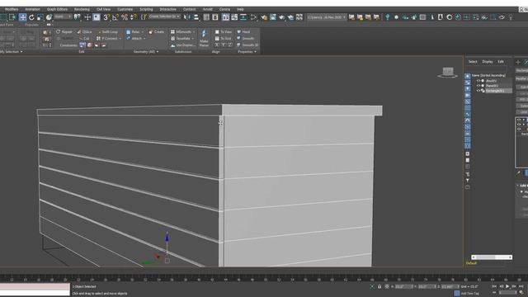
Task: Open the Graph Editors menu
Action: [57, 9]
